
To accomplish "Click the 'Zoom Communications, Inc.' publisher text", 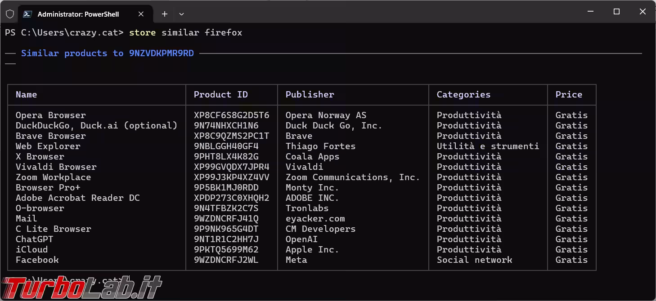I will coord(353,177).
